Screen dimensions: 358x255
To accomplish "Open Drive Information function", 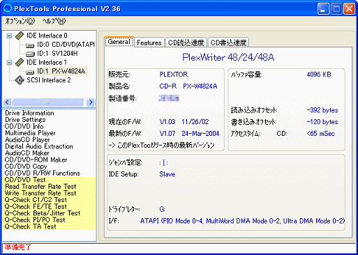I will tap(29, 113).
